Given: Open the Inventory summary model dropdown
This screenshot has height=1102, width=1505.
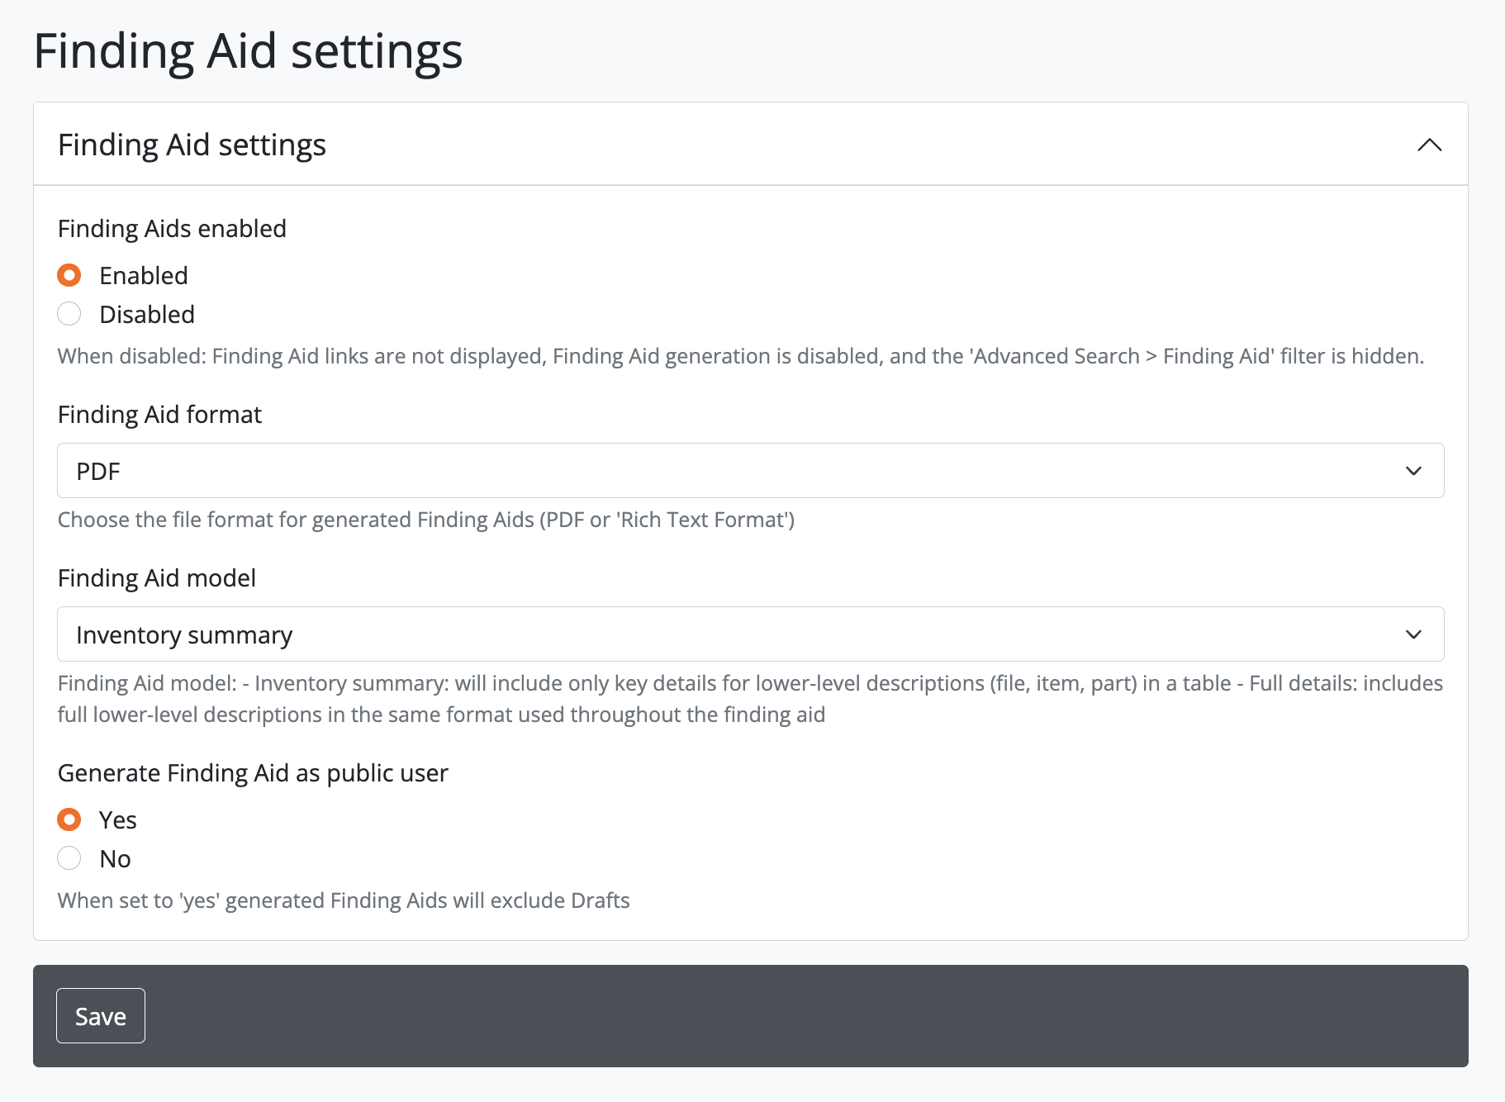Looking at the screenshot, I should [727, 634].
